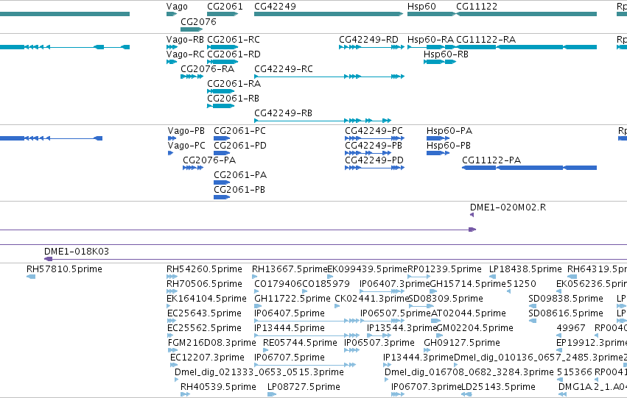Screen dimensions: 627x398
Task: Select the CG42249-PC protein label
Action: pos(374,131)
